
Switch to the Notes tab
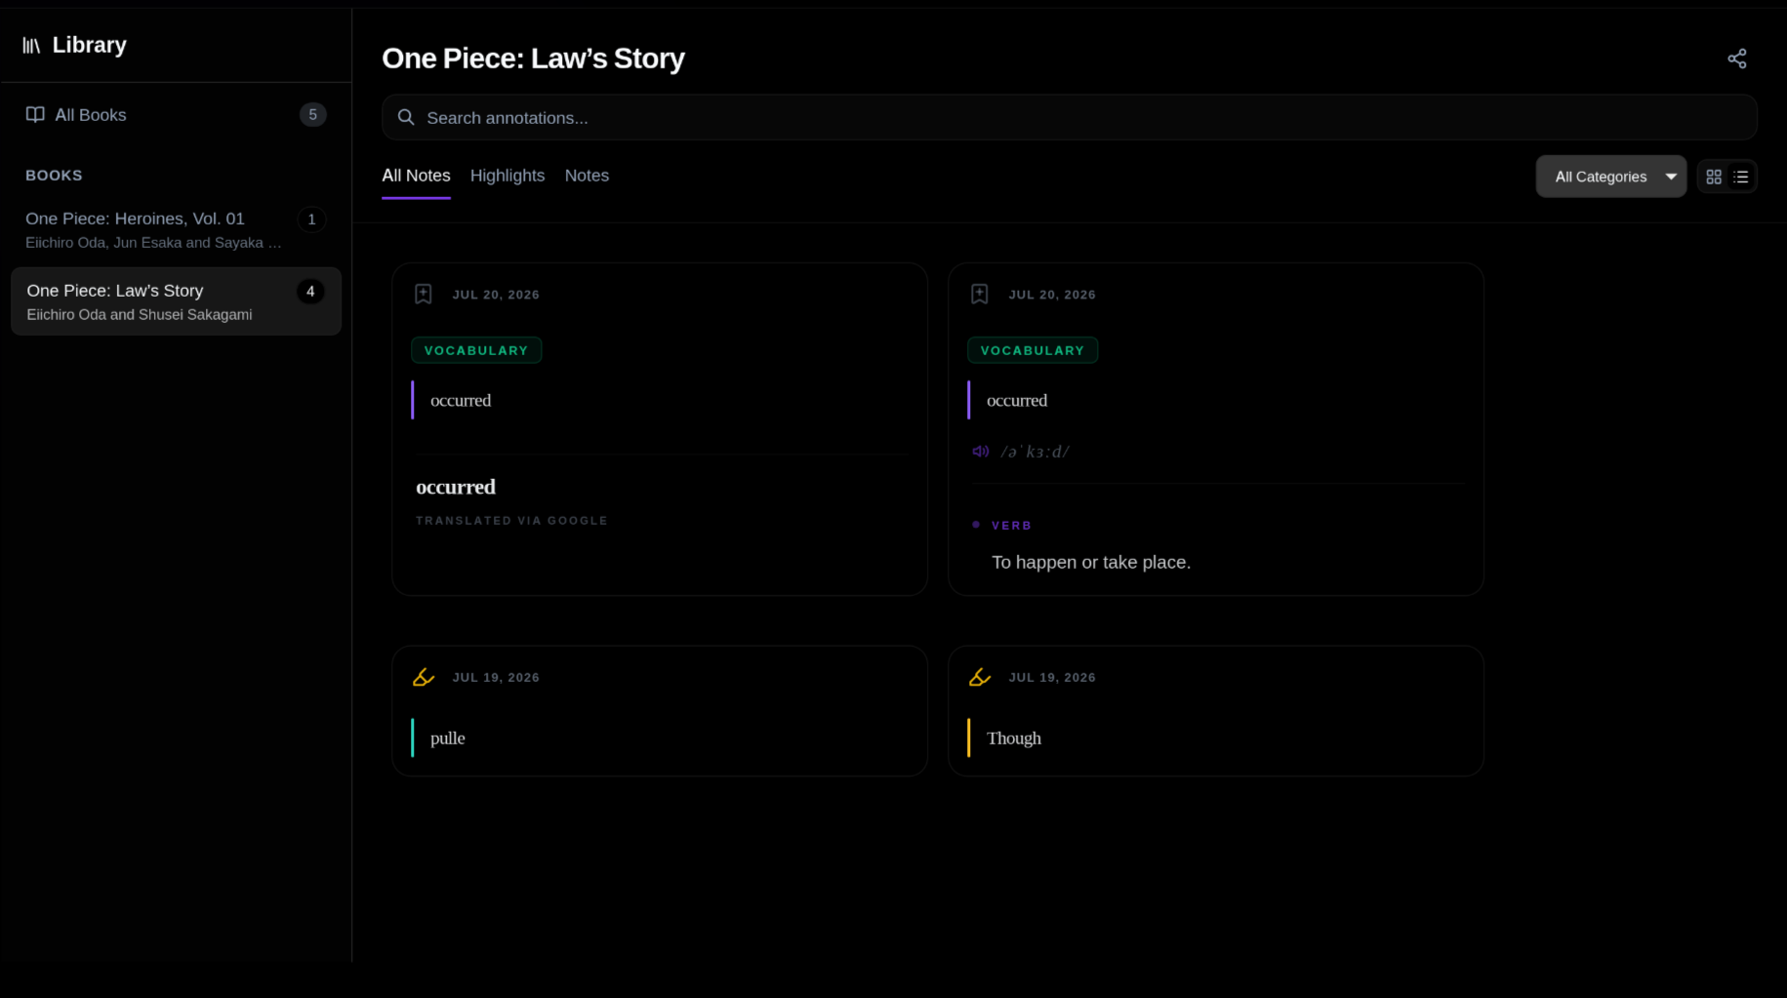pyautogui.click(x=587, y=176)
